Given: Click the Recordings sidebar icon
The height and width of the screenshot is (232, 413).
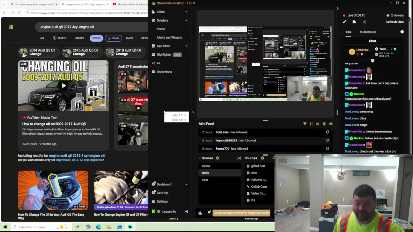Looking at the screenshot, I should [153, 72].
